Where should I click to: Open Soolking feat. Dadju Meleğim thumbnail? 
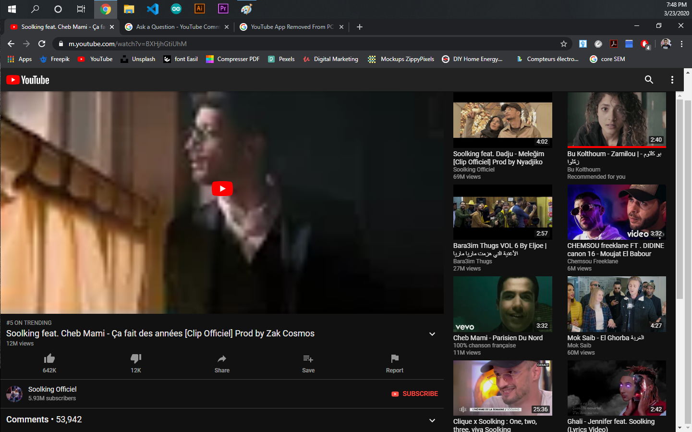tap(503, 120)
